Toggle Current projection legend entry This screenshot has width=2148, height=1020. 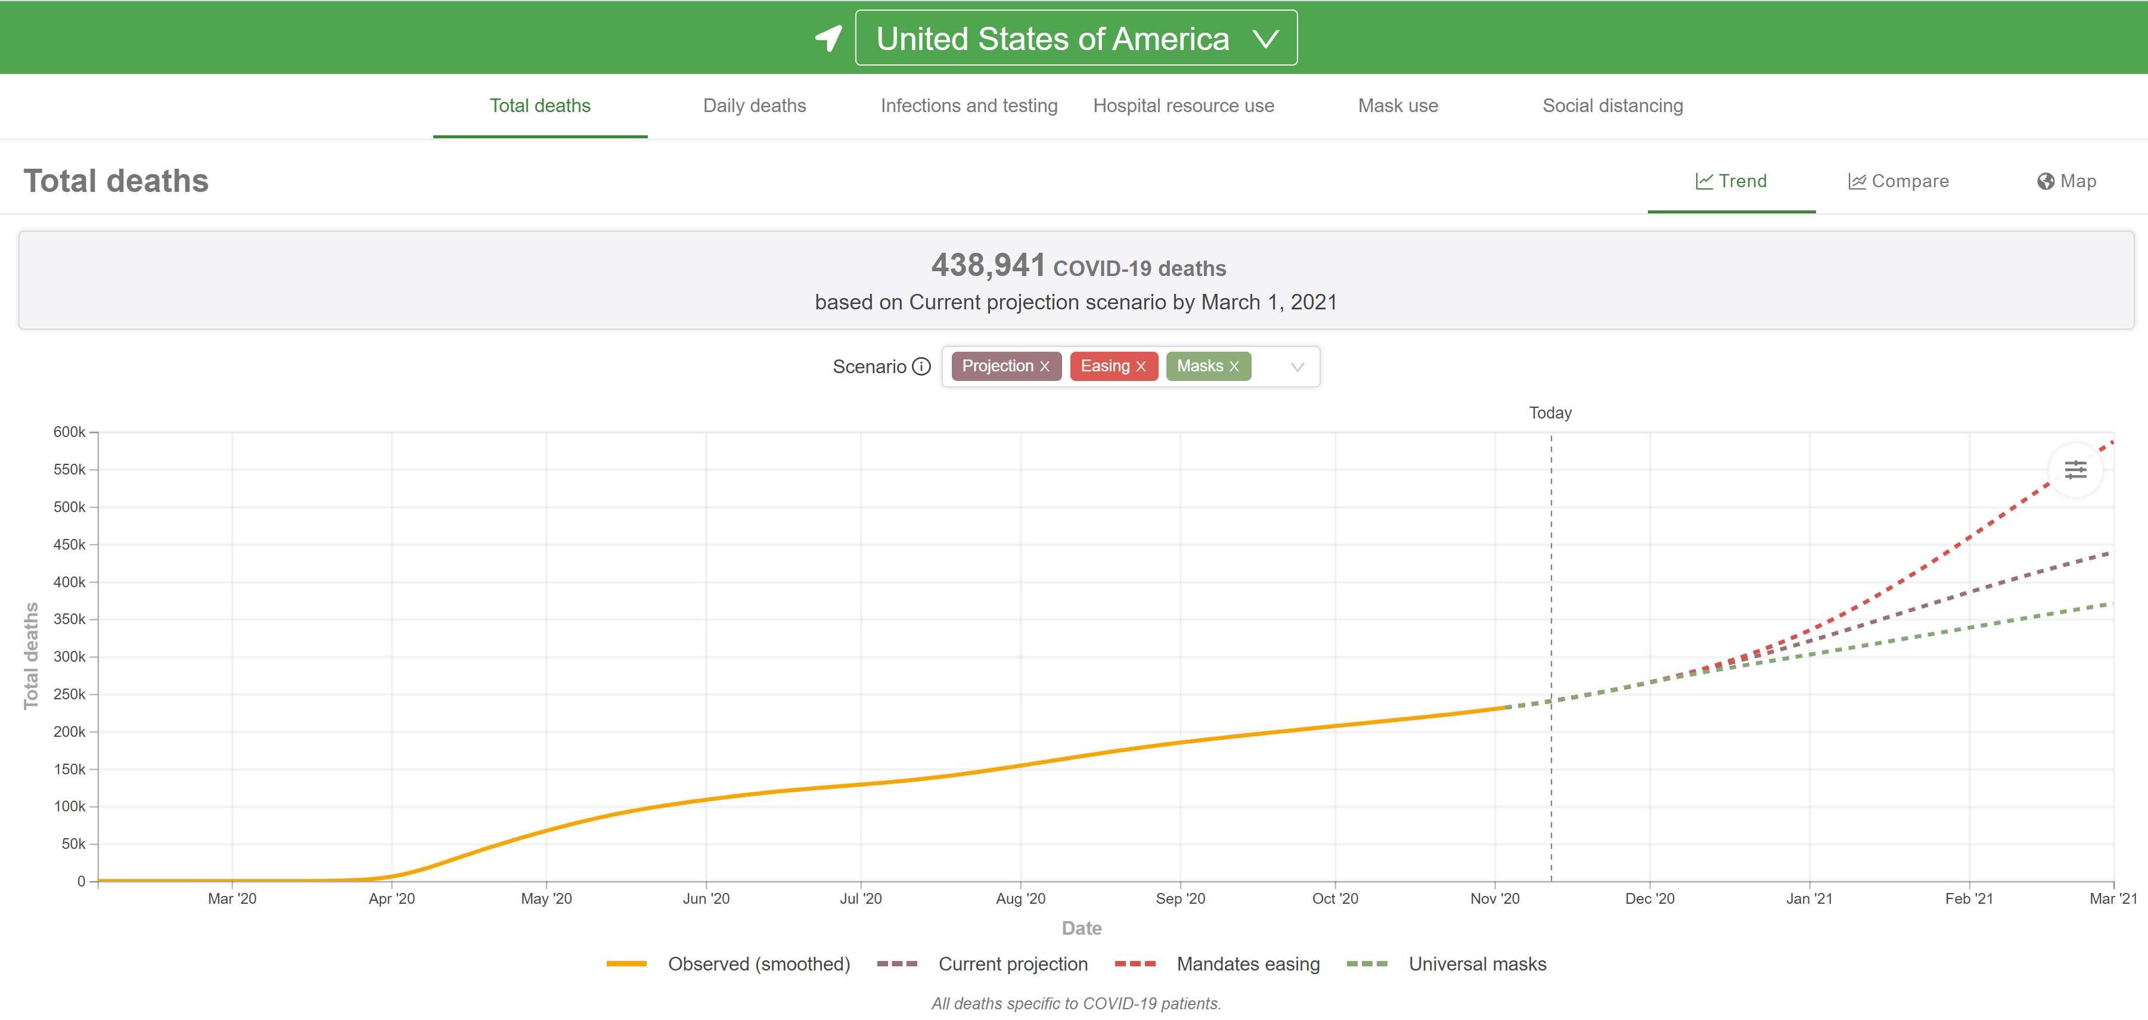982,964
